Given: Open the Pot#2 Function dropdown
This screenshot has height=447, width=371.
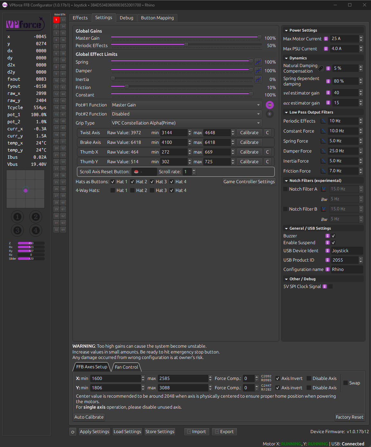Looking at the screenshot, I should pos(186,114).
